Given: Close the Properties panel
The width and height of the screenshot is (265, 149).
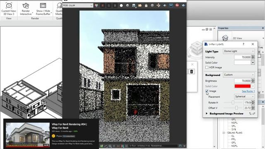Looking at the screenshot, I should click(263, 28).
